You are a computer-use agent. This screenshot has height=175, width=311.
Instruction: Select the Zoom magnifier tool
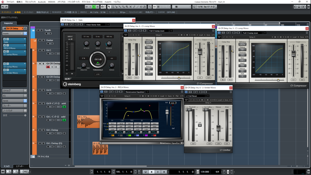coord(127,7)
